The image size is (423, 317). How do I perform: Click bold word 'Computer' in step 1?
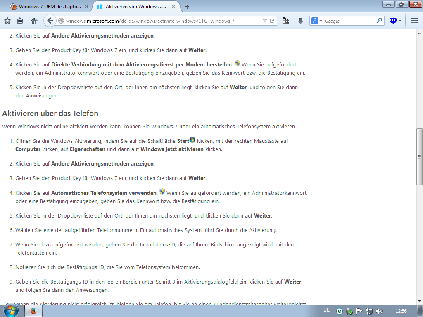28,149
